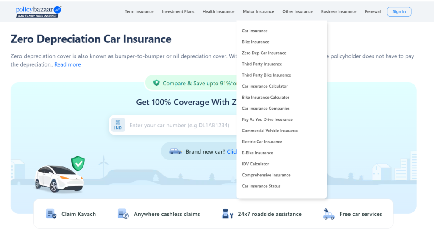The height and width of the screenshot is (229, 434).
Task: Click the Compare & Save upto 91% banner
Action: click(191, 83)
